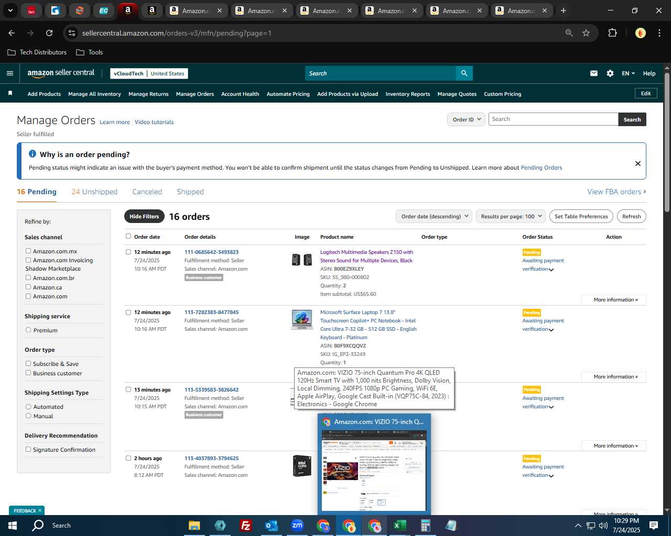Check the Business customer order type
Screen dimensions: 671x536
28,373
